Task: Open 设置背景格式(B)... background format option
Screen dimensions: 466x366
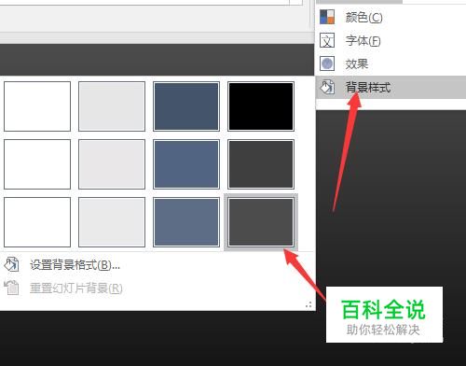Action: (x=75, y=265)
